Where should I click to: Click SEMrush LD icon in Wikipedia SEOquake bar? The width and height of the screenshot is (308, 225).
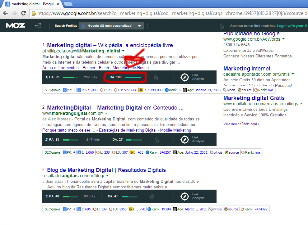115,90
